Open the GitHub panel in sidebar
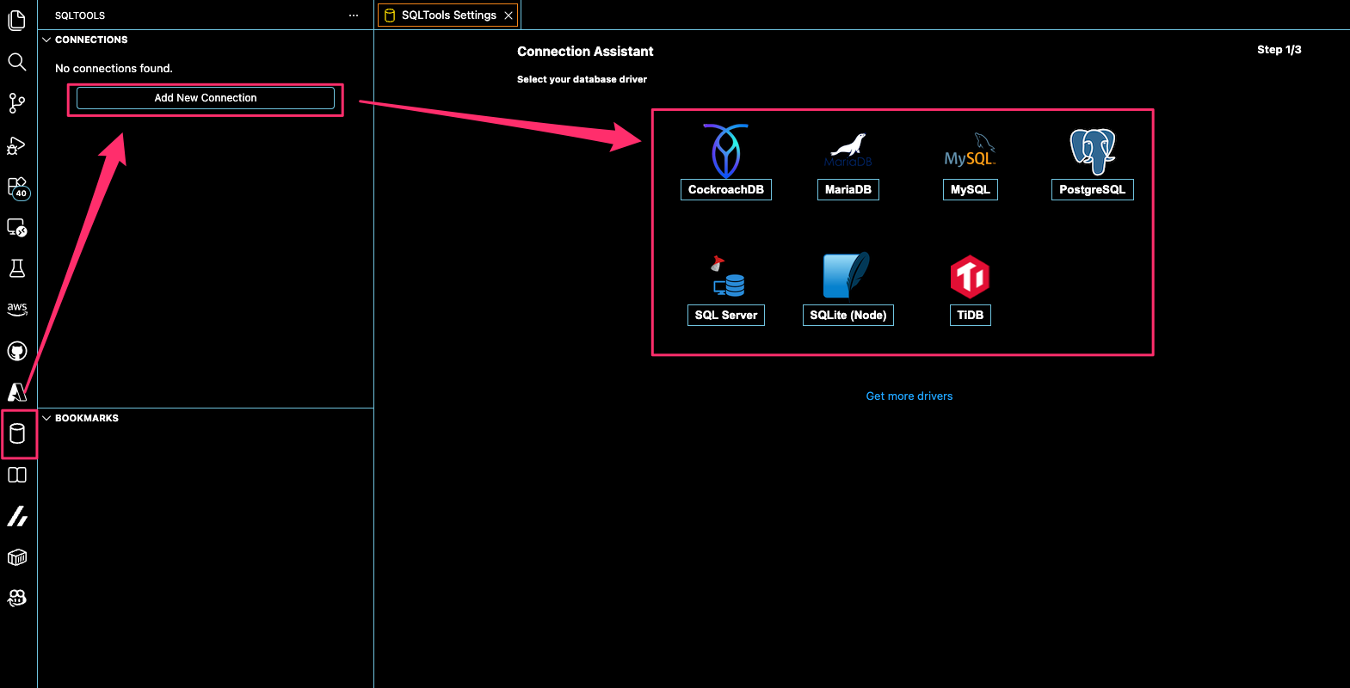1350x688 pixels. point(16,351)
